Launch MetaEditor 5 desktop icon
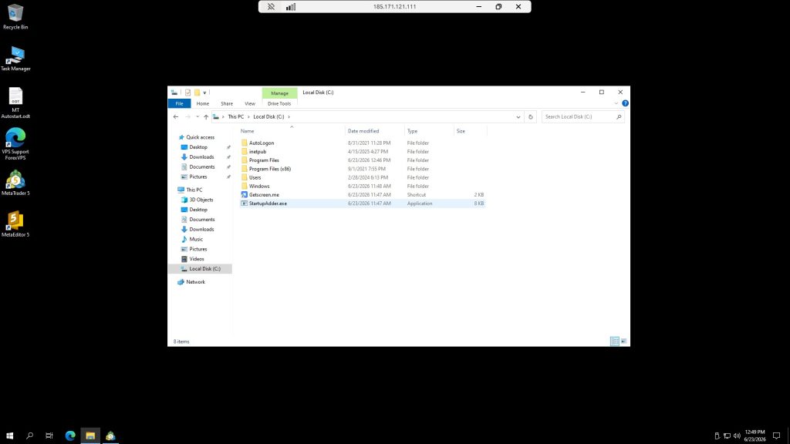Image resolution: width=790 pixels, height=444 pixels. [x=15, y=224]
